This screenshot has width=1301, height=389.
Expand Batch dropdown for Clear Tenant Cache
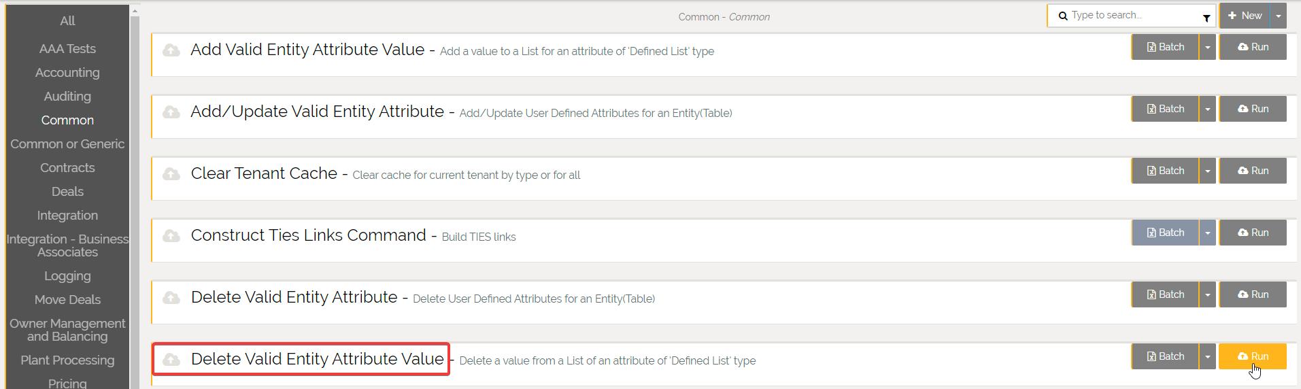pyautogui.click(x=1207, y=171)
